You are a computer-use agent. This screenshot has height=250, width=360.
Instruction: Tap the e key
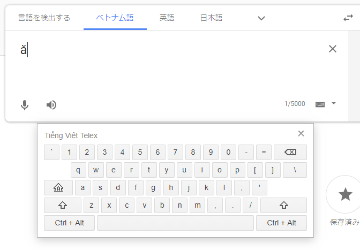[x=114, y=170]
